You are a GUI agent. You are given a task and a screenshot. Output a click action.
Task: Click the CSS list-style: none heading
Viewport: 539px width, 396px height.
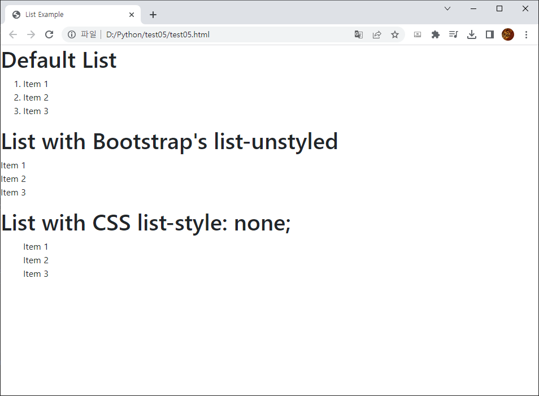(x=146, y=223)
